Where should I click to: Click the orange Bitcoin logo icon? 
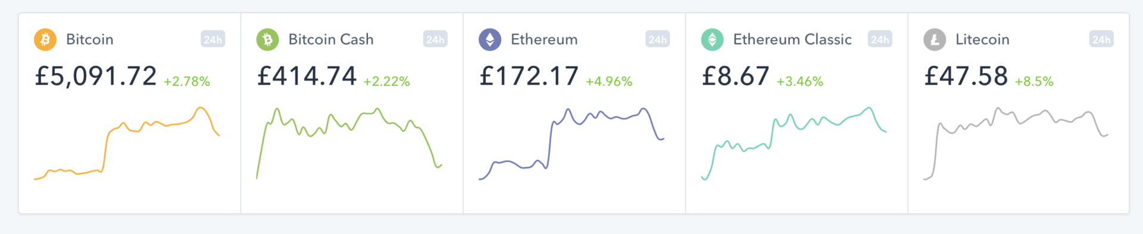pyautogui.click(x=45, y=40)
